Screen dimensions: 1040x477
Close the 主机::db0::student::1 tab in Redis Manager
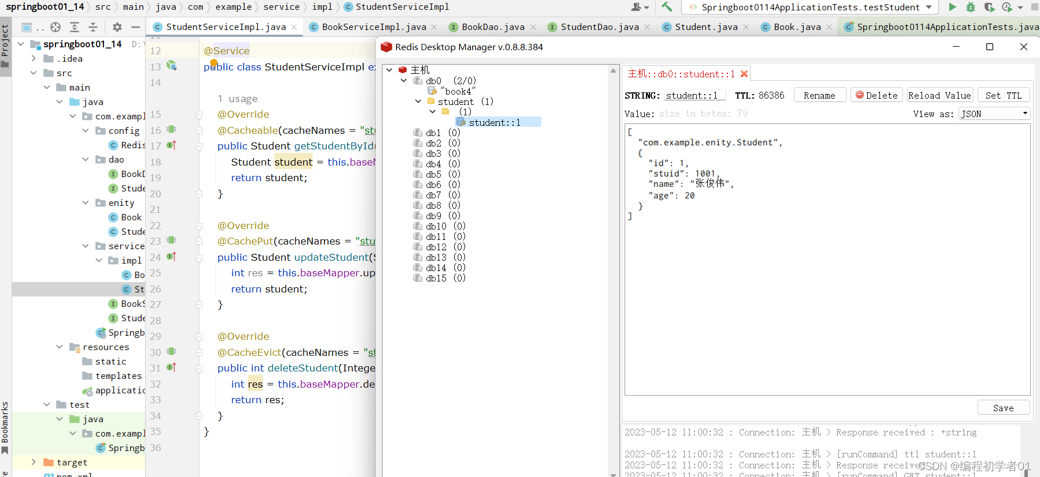coord(744,74)
